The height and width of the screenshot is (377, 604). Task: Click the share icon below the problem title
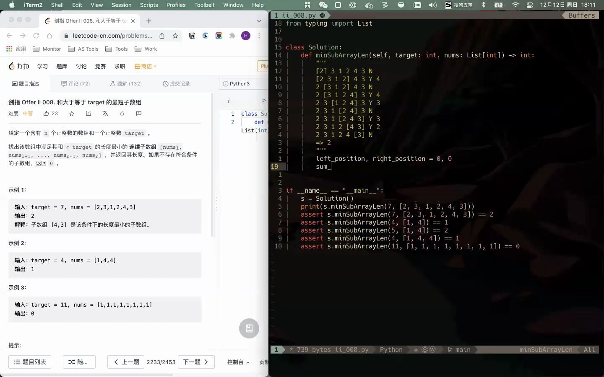[88, 113]
